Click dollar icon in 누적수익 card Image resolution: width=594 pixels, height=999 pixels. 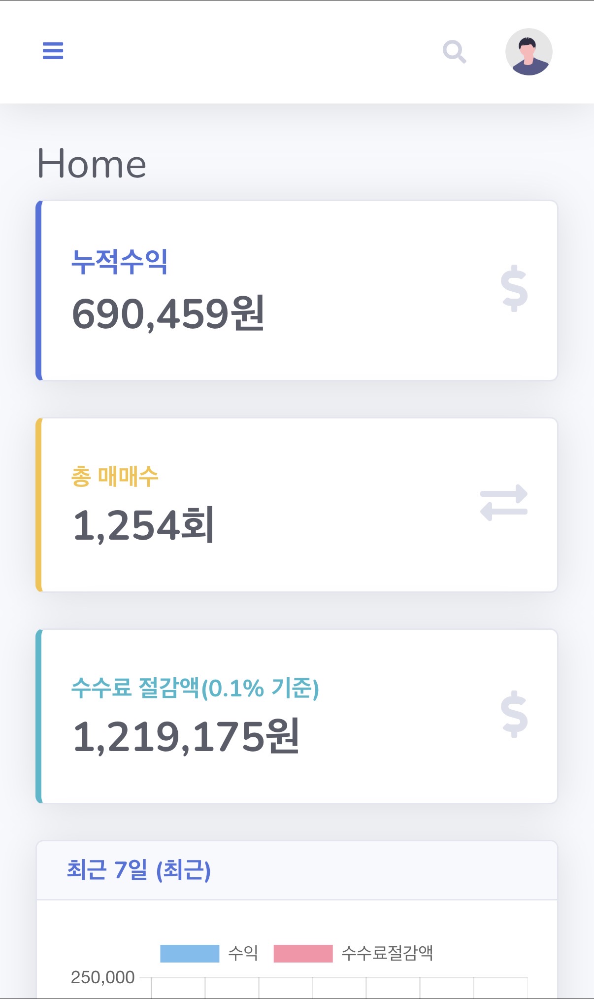tap(514, 289)
